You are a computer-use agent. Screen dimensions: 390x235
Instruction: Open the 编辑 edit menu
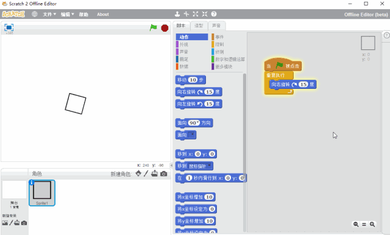point(68,15)
